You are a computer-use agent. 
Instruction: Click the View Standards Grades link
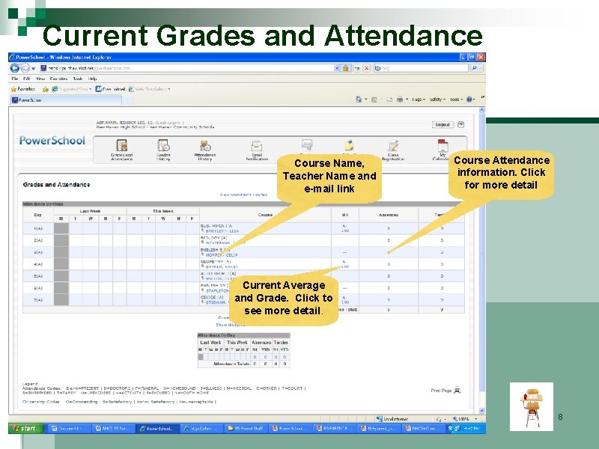click(x=243, y=195)
